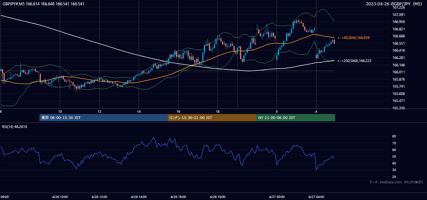Click price axis value 165.876
Image resolution: width=427 pixels, height=200 pixels.
click(398, 79)
